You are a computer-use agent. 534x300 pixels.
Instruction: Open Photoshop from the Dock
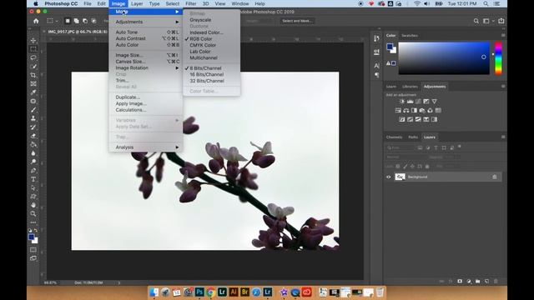pyautogui.click(x=199, y=292)
